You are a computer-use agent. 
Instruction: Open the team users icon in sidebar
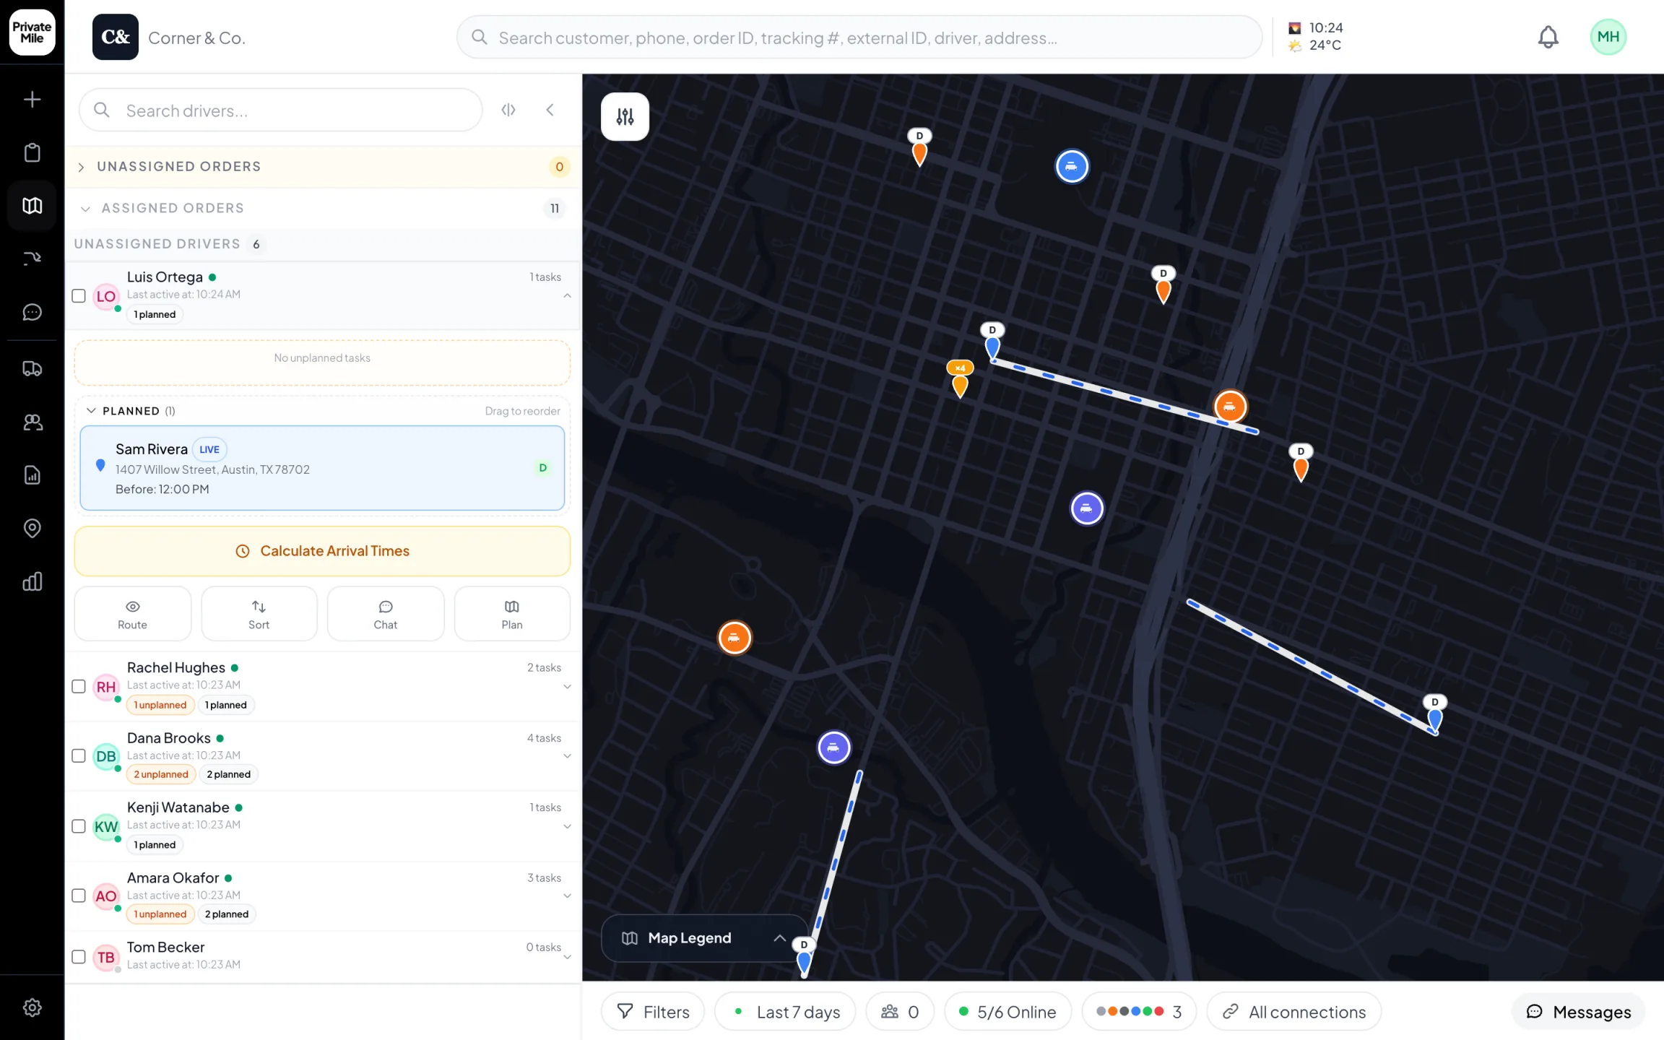coord(32,422)
